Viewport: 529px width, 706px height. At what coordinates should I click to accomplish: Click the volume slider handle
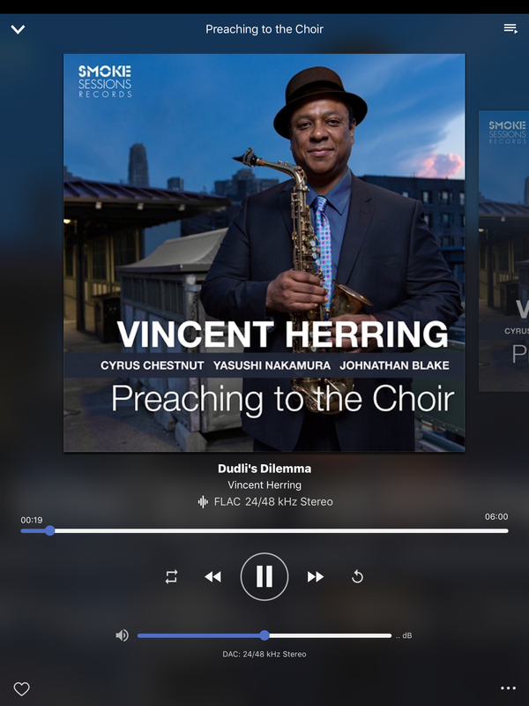(264, 635)
